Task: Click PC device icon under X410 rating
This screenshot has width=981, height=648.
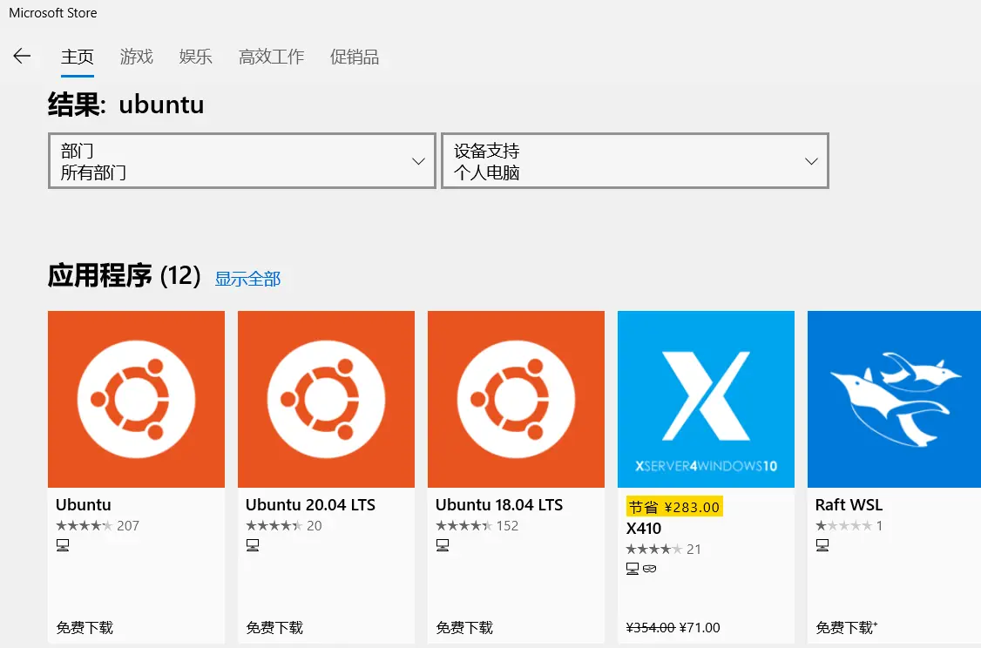Action: [633, 569]
